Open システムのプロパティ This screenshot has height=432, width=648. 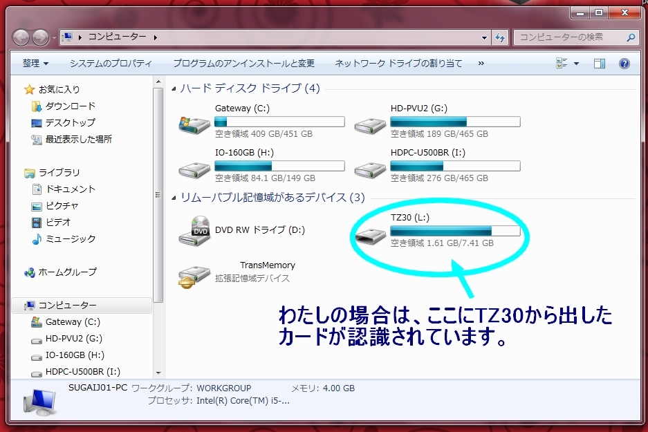pos(111,63)
